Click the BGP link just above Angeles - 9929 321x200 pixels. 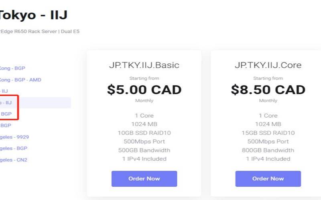pos(6,126)
